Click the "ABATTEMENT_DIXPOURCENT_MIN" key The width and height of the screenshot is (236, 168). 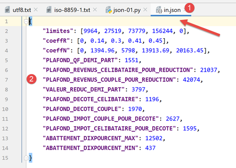tap(91, 148)
